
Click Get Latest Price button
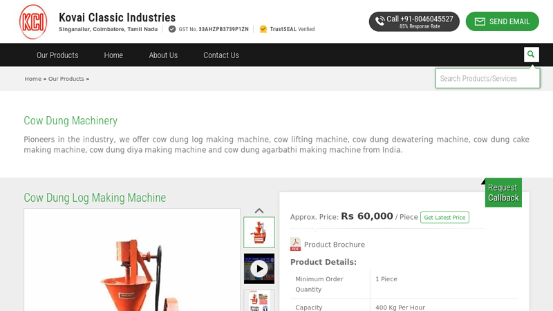click(x=444, y=217)
